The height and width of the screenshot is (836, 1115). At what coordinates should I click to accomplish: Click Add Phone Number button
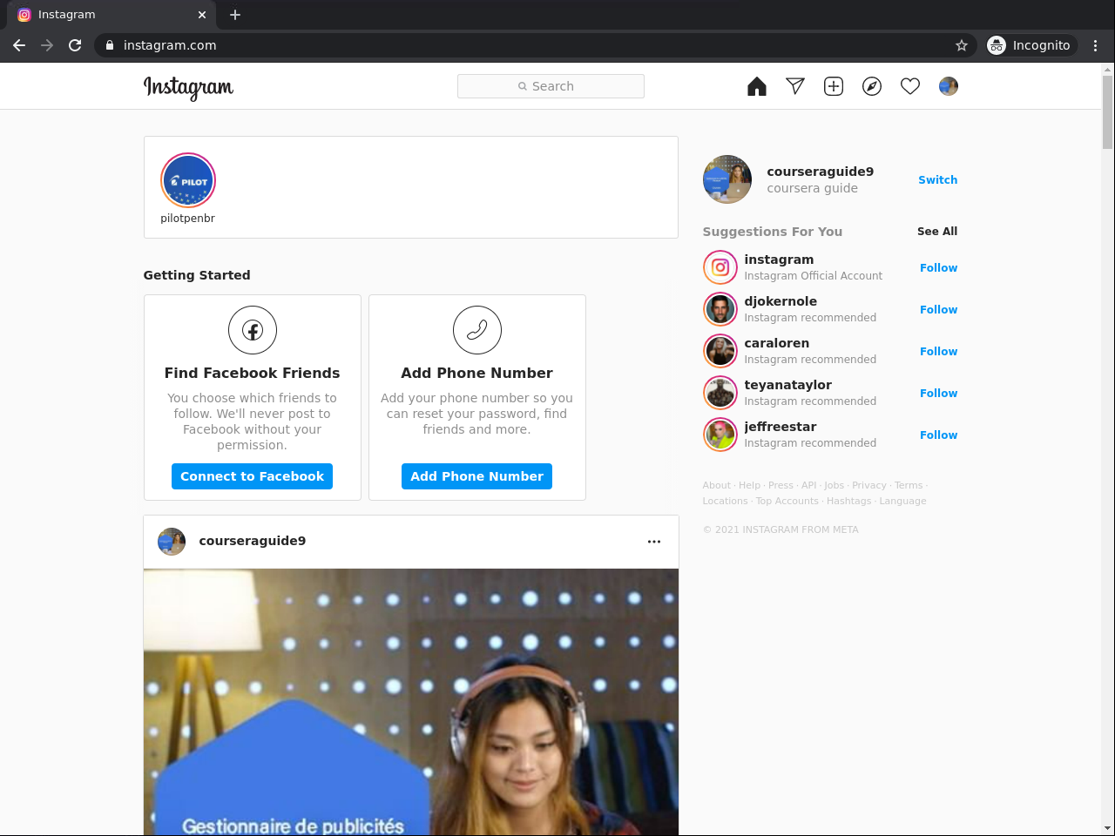click(477, 476)
